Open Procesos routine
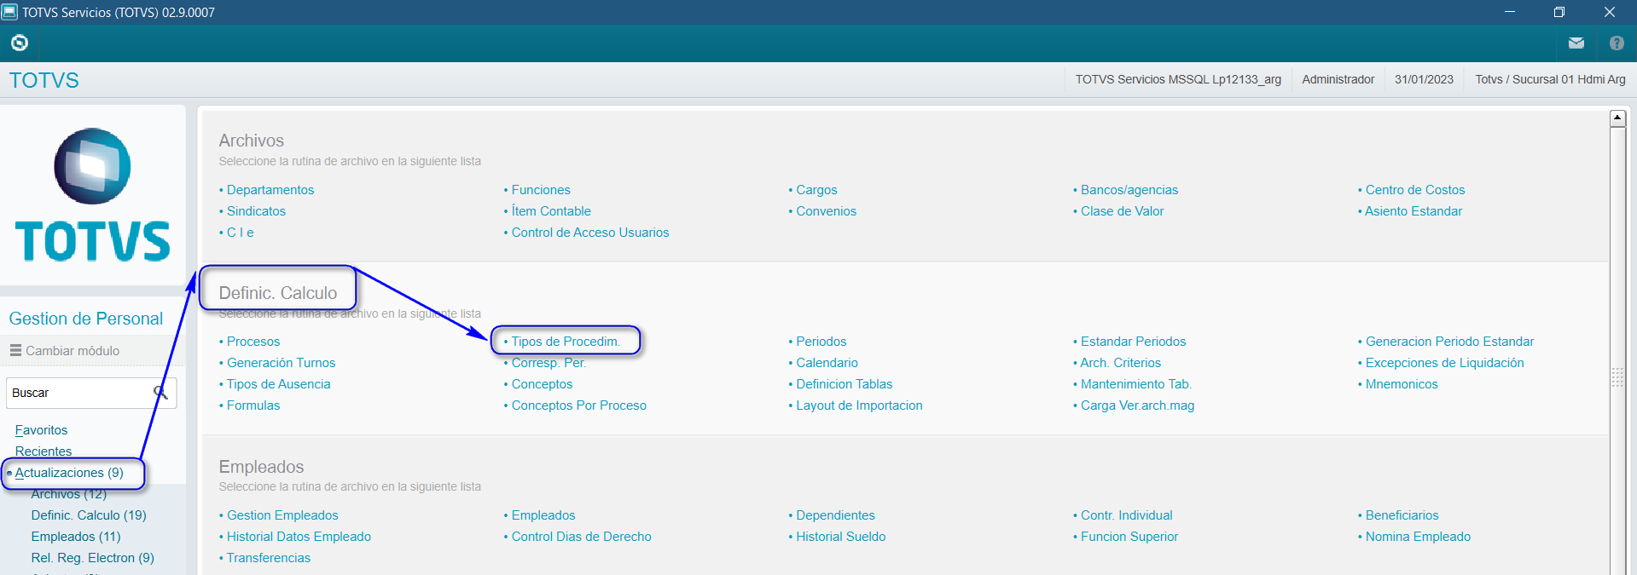The height and width of the screenshot is (575, 1637). click(x=253, y=342)
